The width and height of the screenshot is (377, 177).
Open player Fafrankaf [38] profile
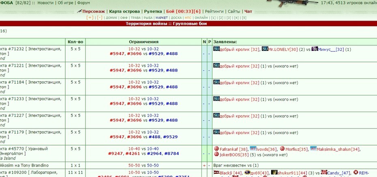233,149
